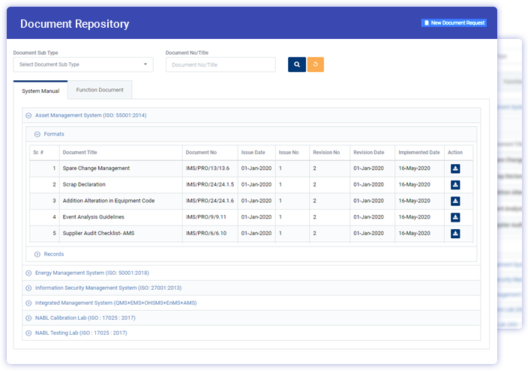528x373 pixels.
Task: Open the Document Sub Type dropdown
Action: 83,64
